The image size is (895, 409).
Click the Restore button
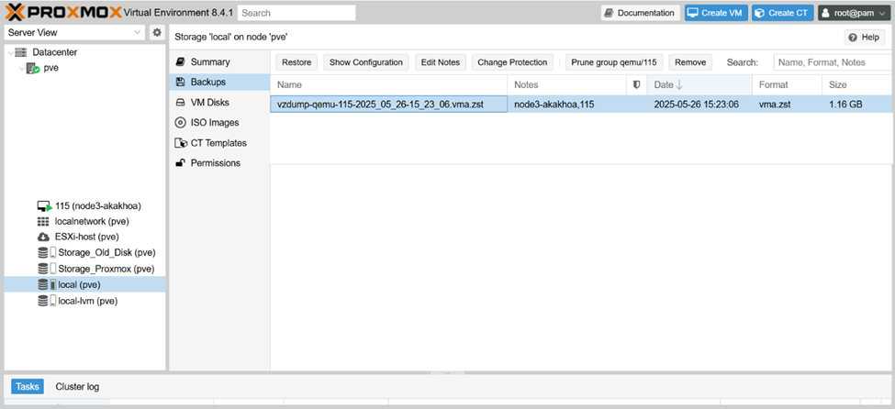296,62
